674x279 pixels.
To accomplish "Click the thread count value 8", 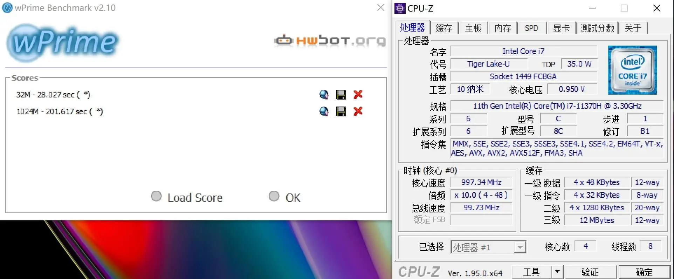I will tap(651, 246).
